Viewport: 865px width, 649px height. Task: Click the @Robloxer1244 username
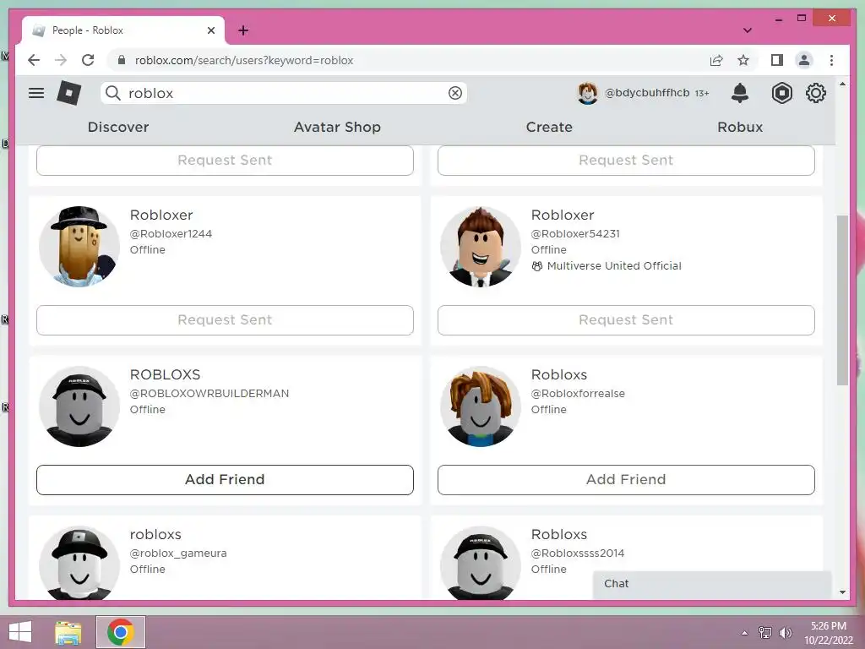tap(171, 233)
